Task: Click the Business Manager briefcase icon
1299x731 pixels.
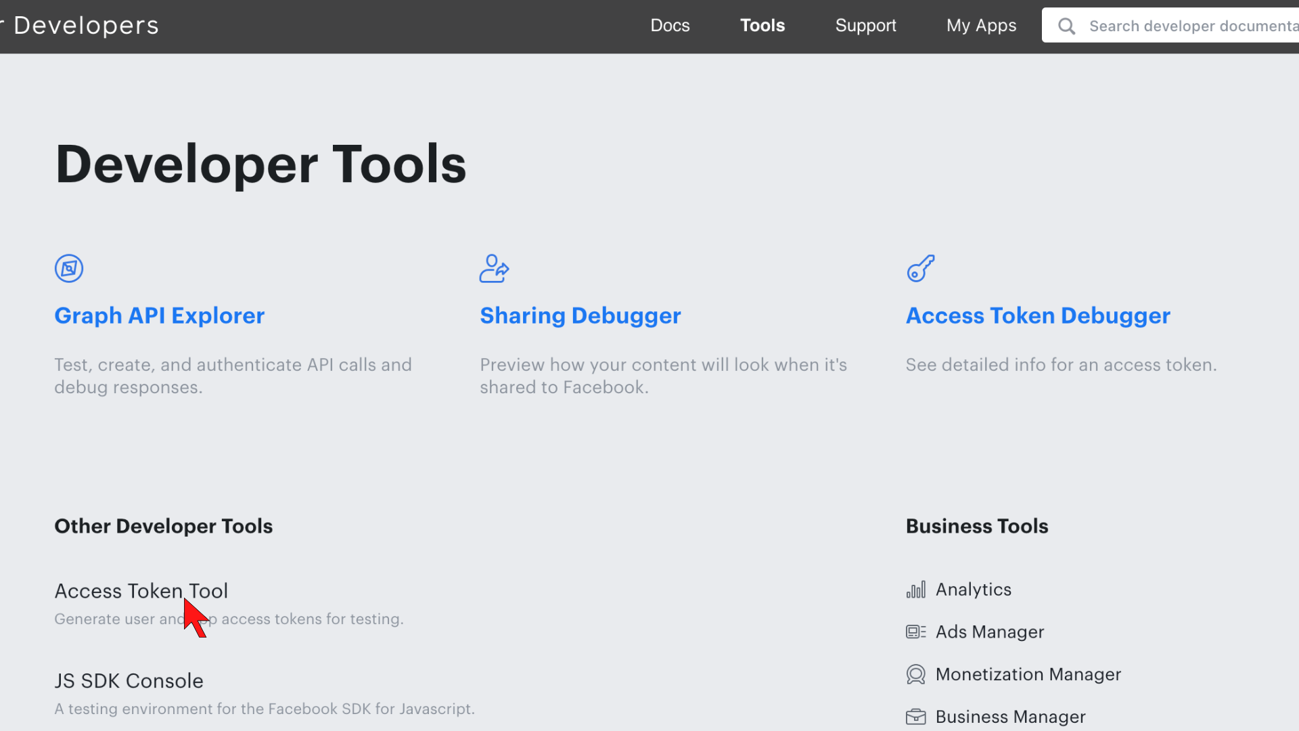Action: click(916, 717)
